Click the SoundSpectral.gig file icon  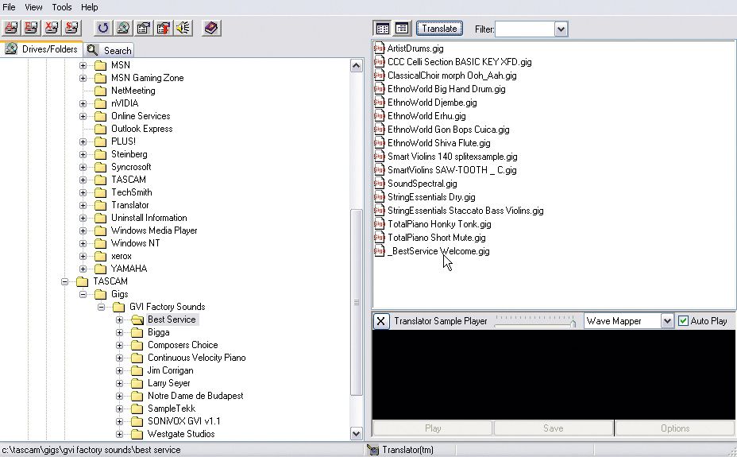pos(380,184)
